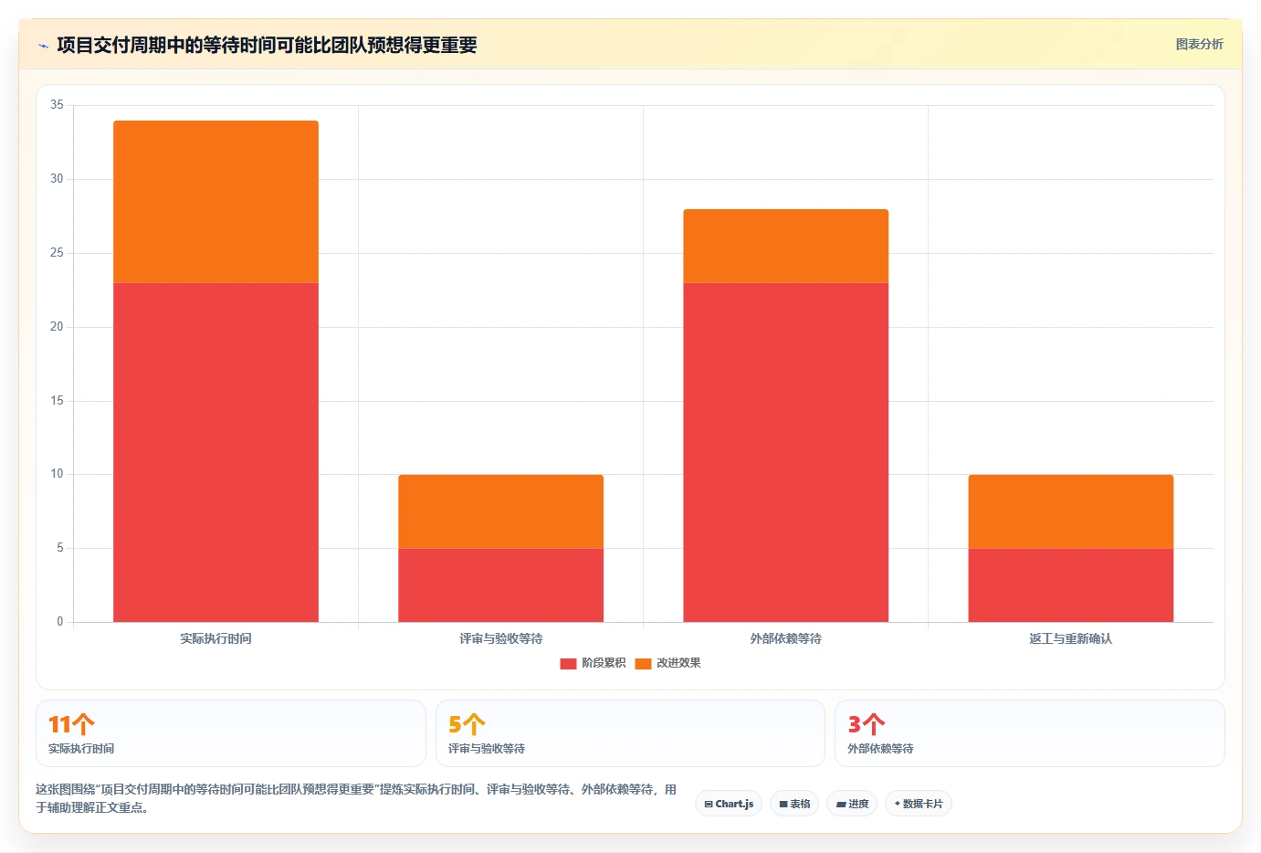Select the red segment of 外部依赖等待 bar
This screenshot has width=1261, height=853.
(785, 452)
